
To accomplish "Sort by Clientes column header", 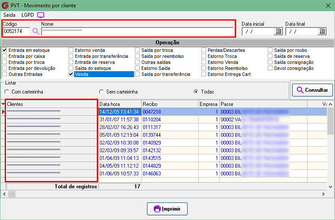I will (51, 104).
